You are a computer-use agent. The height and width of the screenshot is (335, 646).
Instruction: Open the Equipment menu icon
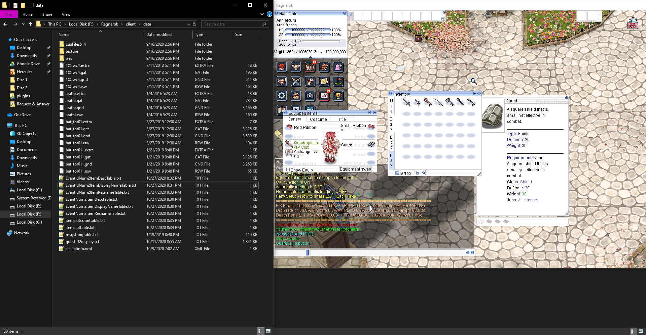click(x=296, y=67)
